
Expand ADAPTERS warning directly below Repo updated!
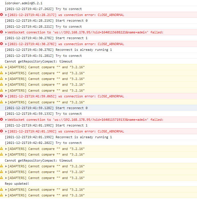click(6, 190)
